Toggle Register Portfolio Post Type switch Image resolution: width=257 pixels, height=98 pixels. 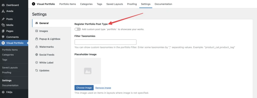(x=78, y=29)
